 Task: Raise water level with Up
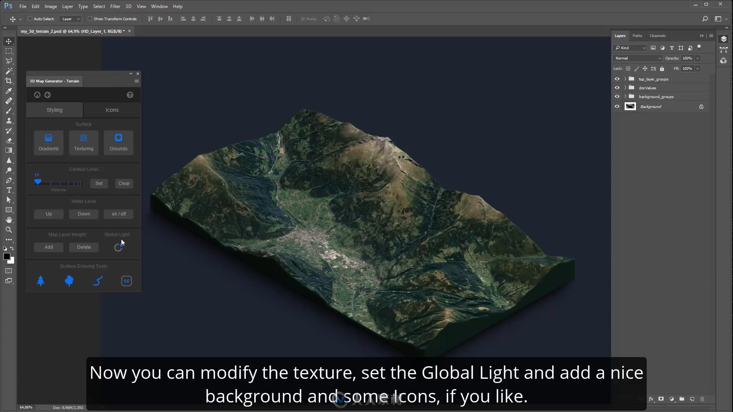point(48,214)
